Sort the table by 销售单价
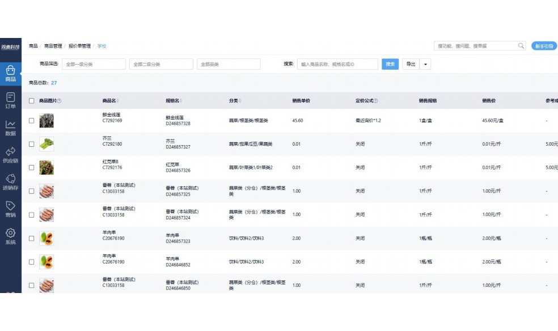 [x=301, y=100]
